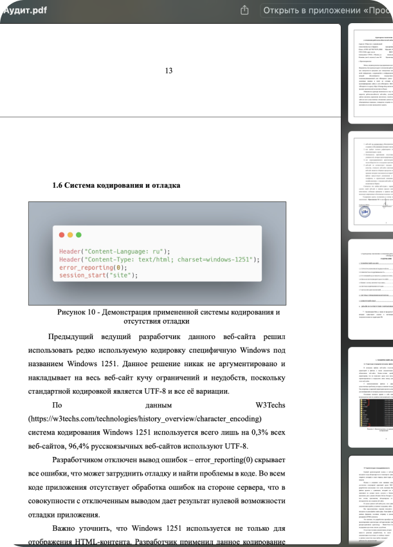393x547 pixels.
Task: Click the line starting 'стандартной кодировкой является UTF-8'
Action: pyautogui.click(x=129, y=391)
